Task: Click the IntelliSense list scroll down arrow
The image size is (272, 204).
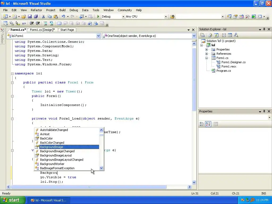Action: tap(101, 168)
